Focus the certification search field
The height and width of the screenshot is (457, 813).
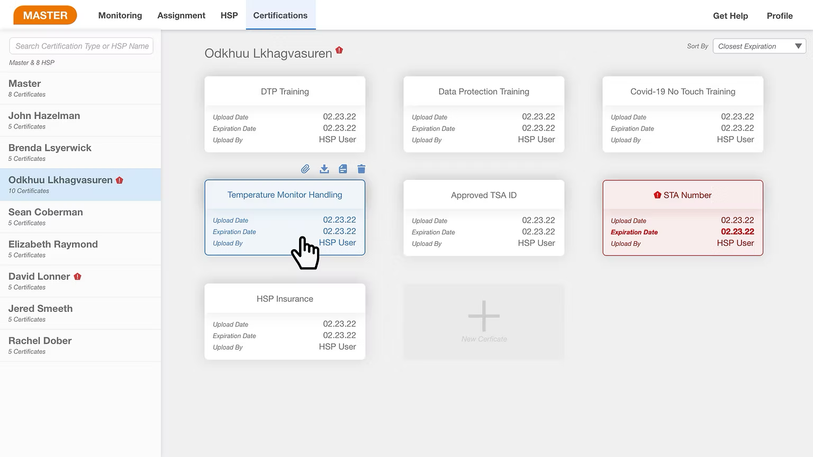point(82,46)
